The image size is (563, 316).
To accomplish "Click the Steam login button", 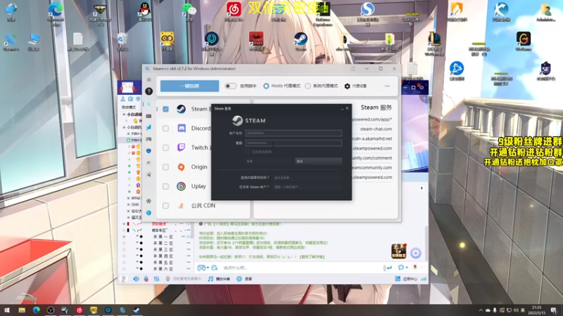I will [269, 162].
